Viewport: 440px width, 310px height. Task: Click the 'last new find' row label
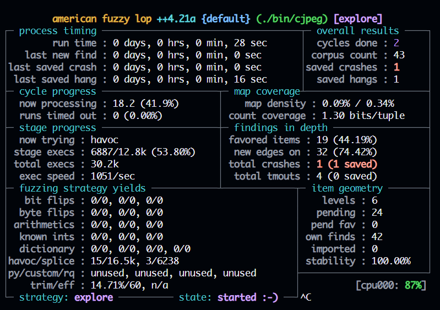click(x=61, y=55)
